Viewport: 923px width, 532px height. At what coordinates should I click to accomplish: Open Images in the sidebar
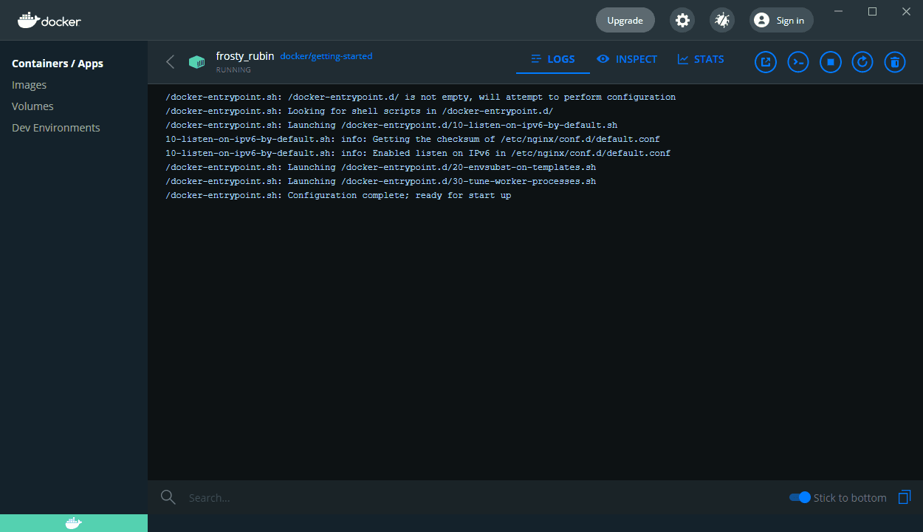click(x=30, y=85)
